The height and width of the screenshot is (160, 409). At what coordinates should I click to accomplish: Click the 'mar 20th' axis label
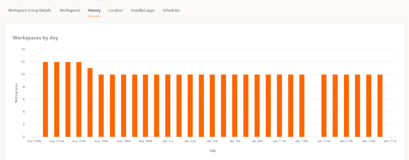pos(34,141)
